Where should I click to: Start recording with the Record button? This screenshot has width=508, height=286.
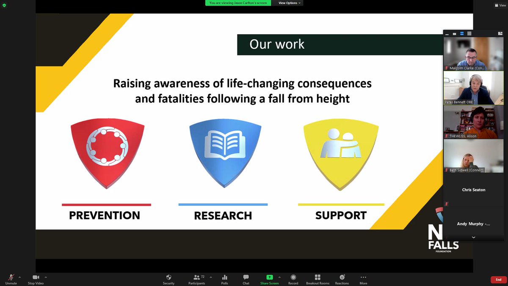pyautogui.click(x=293, y=279)
